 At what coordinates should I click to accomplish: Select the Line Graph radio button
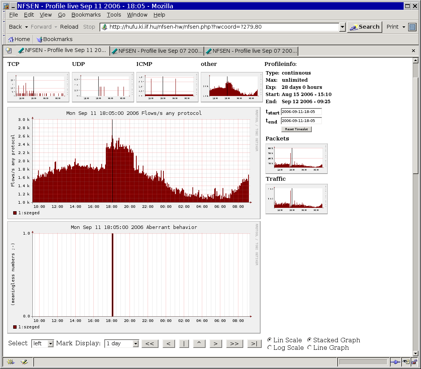[309, 347]
